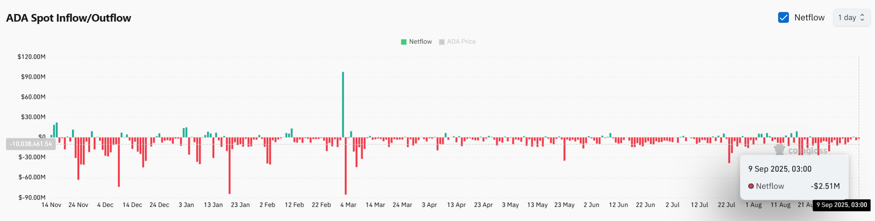Select the deepest red bar beside 4 Mar
The height and width of the screenshot is (221, 875).
(x=345, y=166)
